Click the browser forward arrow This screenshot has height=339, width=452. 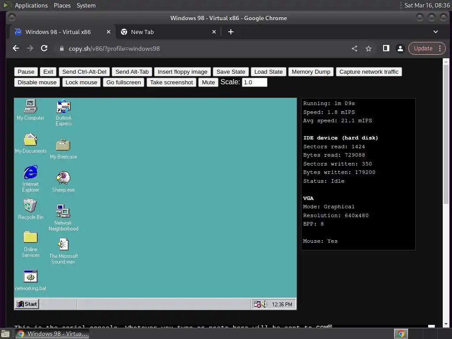(x=30, y=49)
